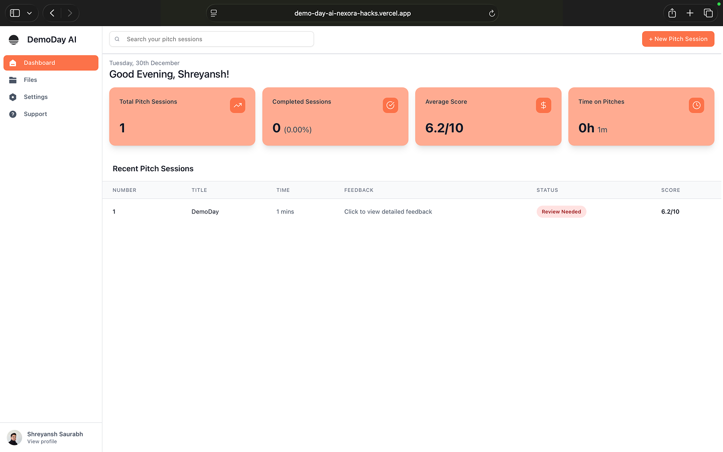The width and height of the screenshot is (723, 452).
Task: Click the 0h 1m time value
Action: pos(593,128)
